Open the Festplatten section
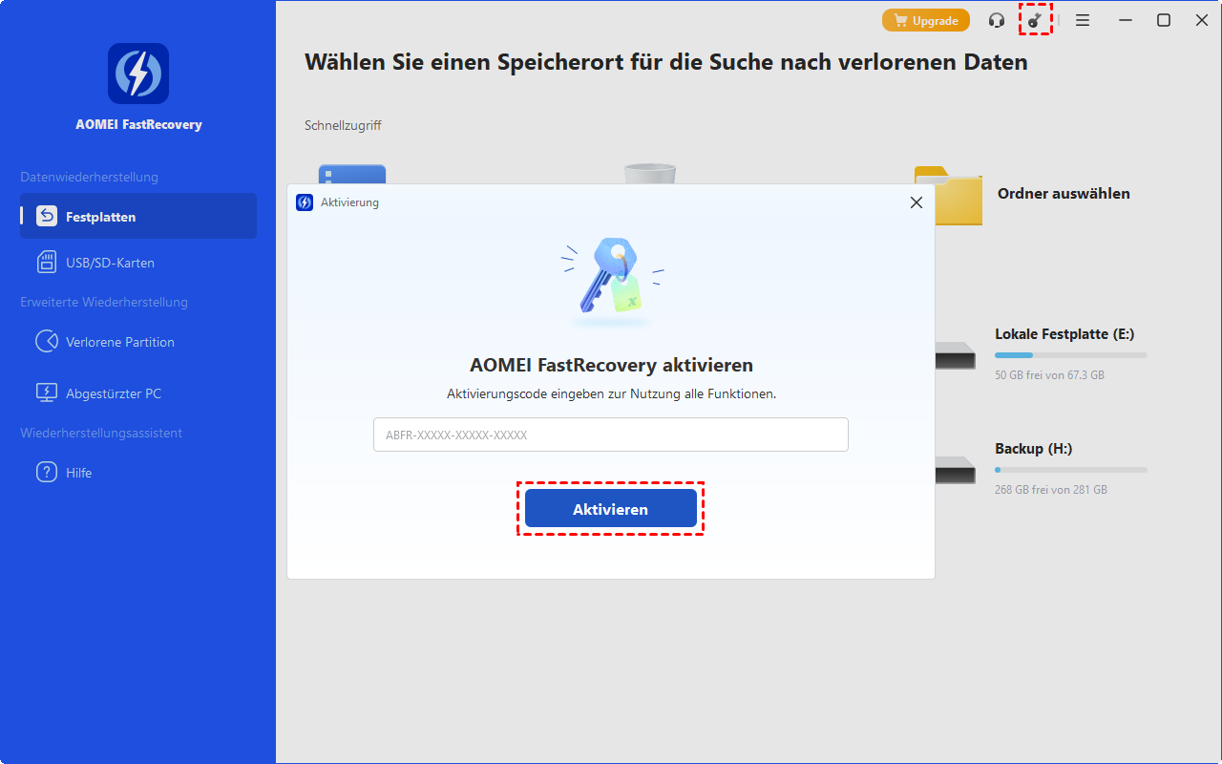 tap(138, 216)
